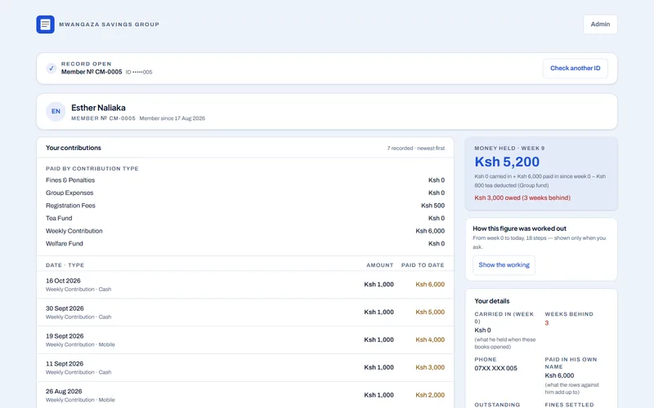This screenshot has width=654, height=408.
Task: Click the record open checkmark icon
Action: coord(52,68)
